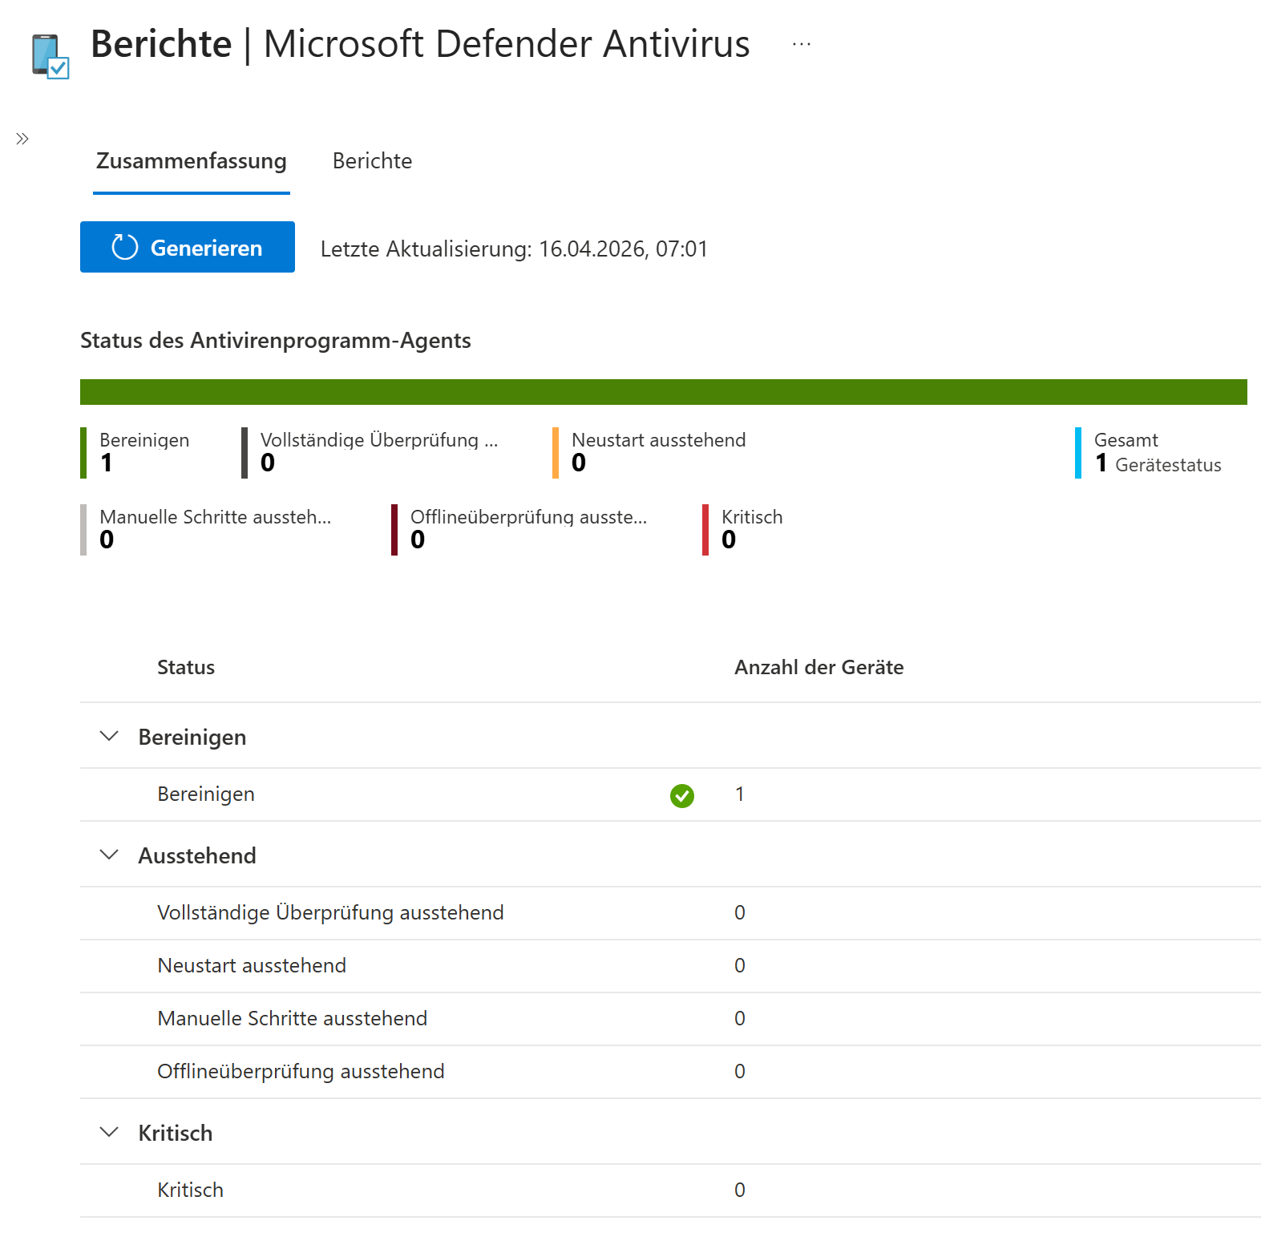Viewport: 1261px width, 1249px height.
Task: Click the Generieren button
Action: (188, 247)
